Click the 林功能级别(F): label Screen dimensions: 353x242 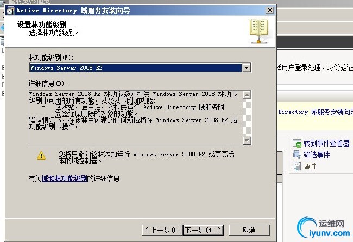(51, 58)
